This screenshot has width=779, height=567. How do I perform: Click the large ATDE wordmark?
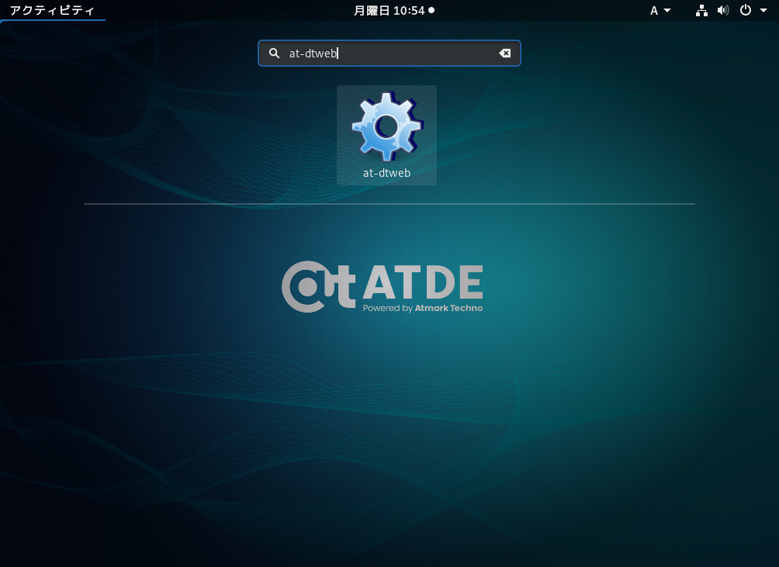click(x=422, y=282)
